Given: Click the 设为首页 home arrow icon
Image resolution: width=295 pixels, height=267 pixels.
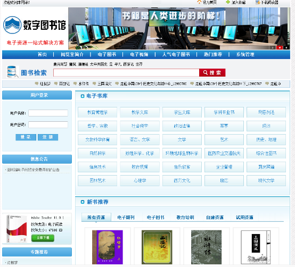Looking at the screenshot, I should (x=199, y=2).
